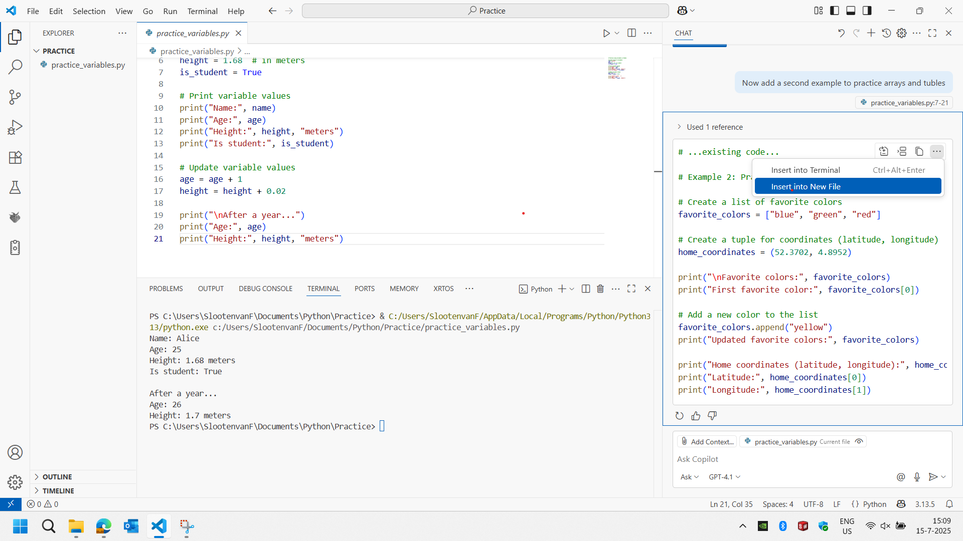The height and width of the screenshot is (541, 963).
Task: Open the GPT-4.1 model dropdown
Action: [x=724, y=477]
